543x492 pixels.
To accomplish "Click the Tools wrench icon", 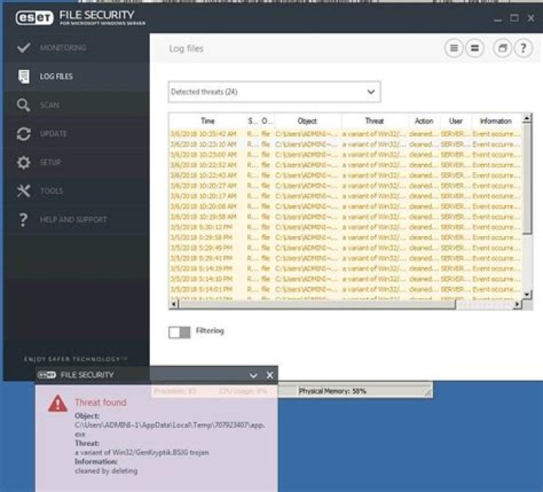I will click(x=23, y=191).
